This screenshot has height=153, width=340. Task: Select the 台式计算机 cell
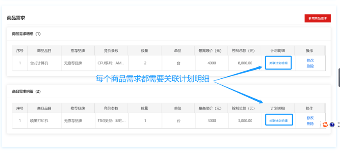point(44,63)
